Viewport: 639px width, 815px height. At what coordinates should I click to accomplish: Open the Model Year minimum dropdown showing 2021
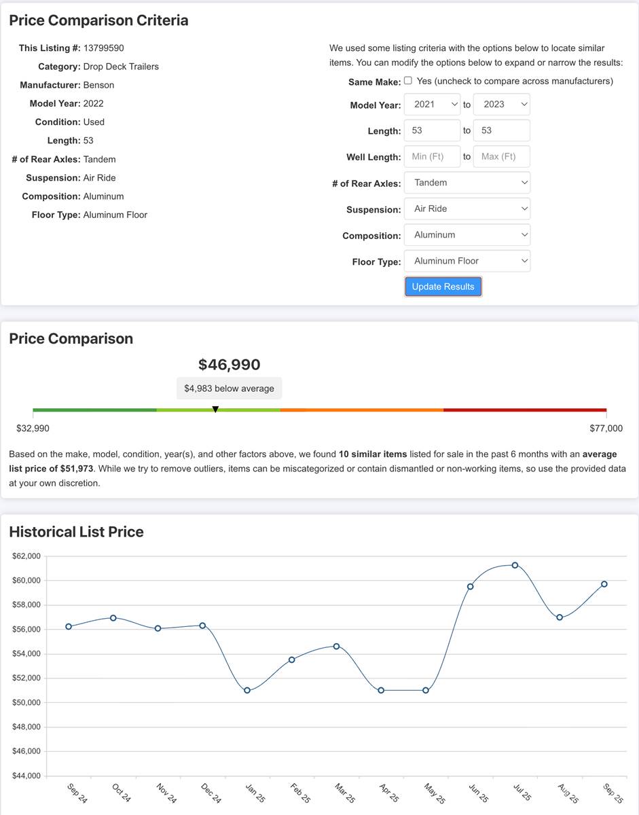coord(433,105)
